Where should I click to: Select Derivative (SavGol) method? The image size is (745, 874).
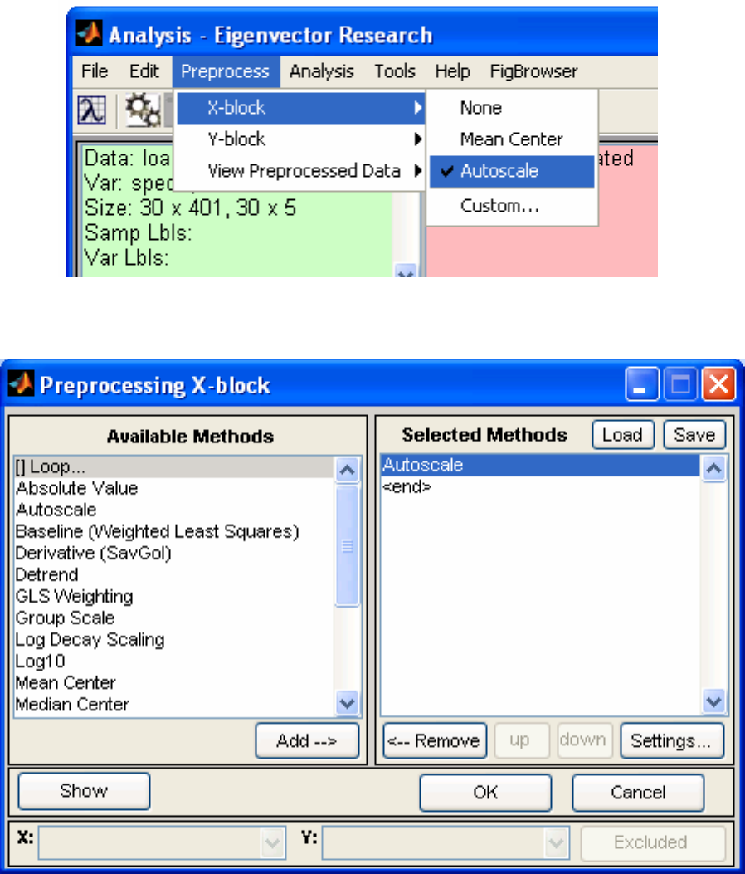[x=174, y=554]
